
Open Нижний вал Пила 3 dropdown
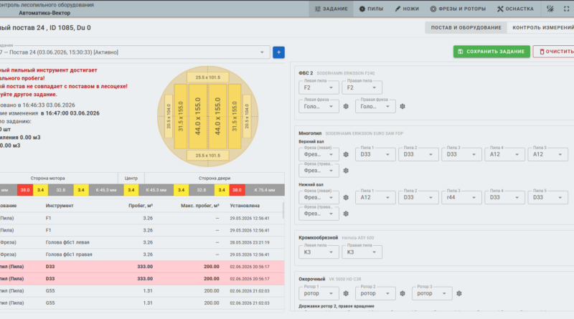point(461,197)
